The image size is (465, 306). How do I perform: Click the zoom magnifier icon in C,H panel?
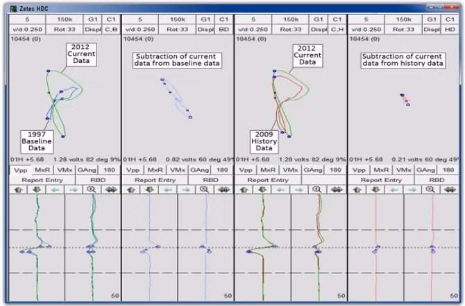(317, 190)
